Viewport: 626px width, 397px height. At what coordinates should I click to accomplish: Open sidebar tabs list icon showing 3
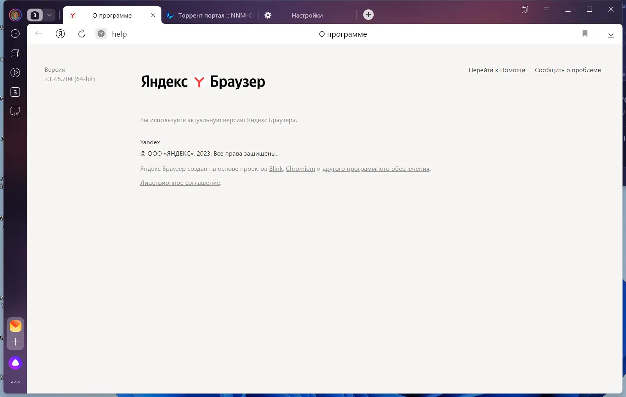[15, 92]
